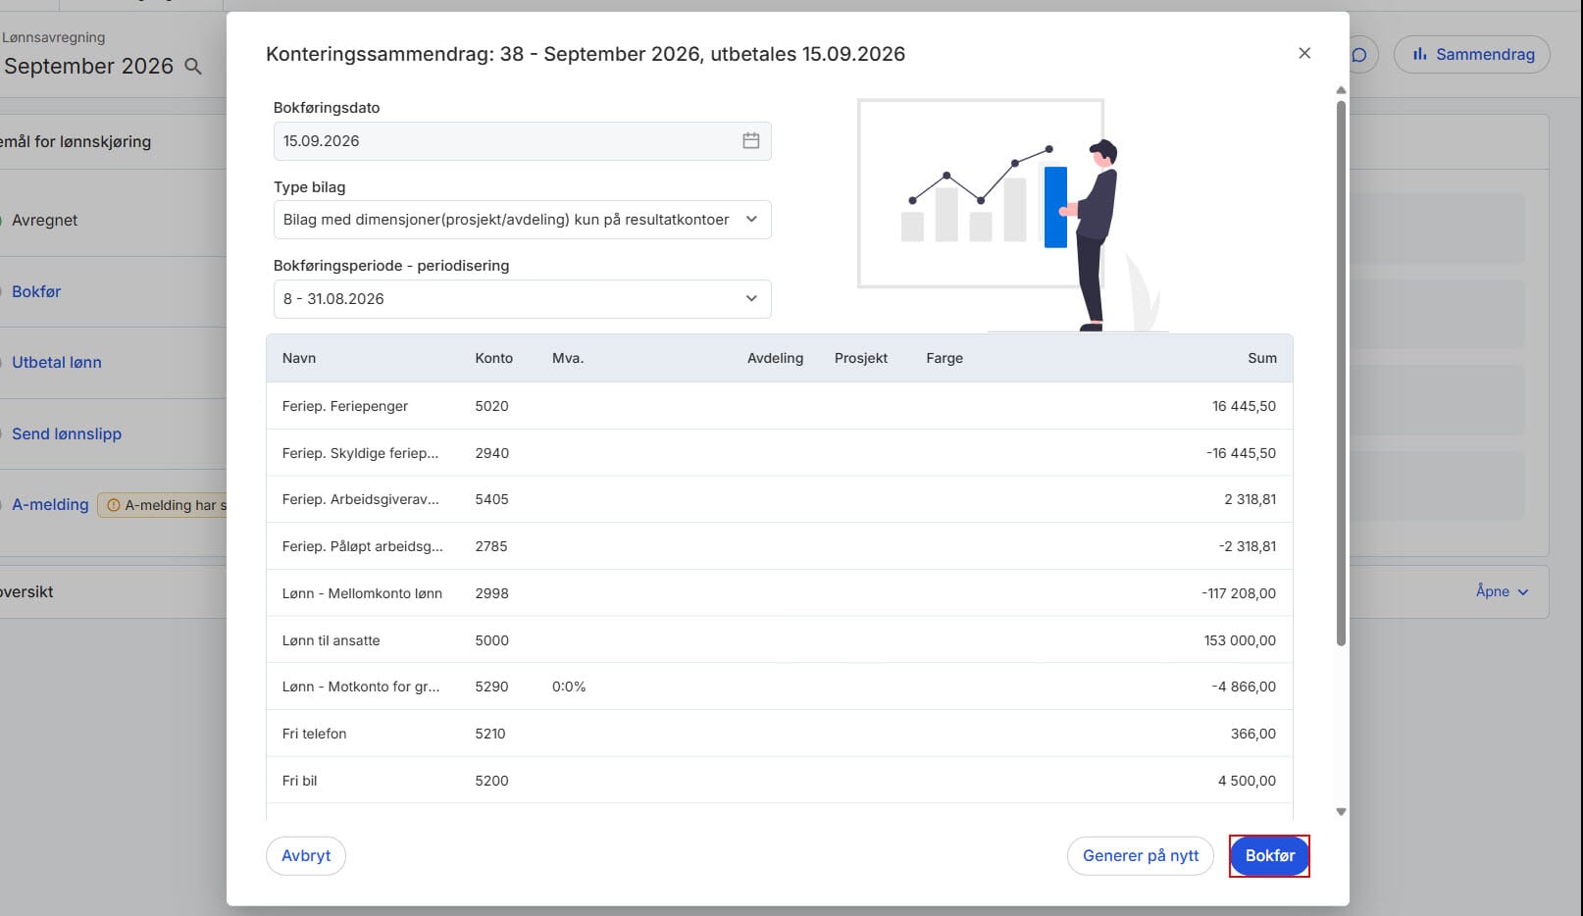The height and width of the screenshot is (916, 1583).
Task: Open the A-melding step
Action: point(50,505)
